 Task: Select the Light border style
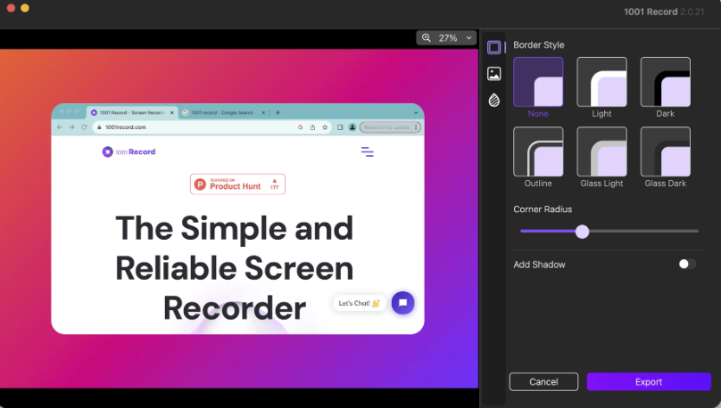601,82
